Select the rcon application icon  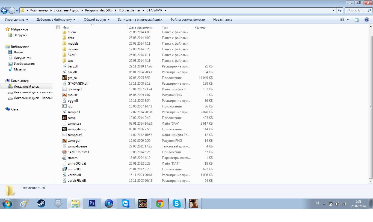pyautogui.click(x=64, y=106)
